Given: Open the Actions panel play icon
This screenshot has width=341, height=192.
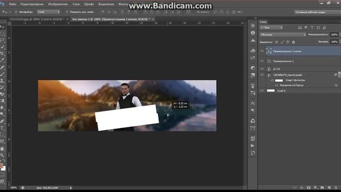Looking at the screenshot, I should 253,146.
